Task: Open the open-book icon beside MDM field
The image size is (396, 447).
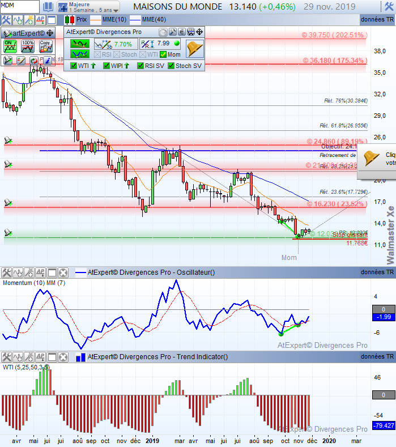Action: click(48, 7)
